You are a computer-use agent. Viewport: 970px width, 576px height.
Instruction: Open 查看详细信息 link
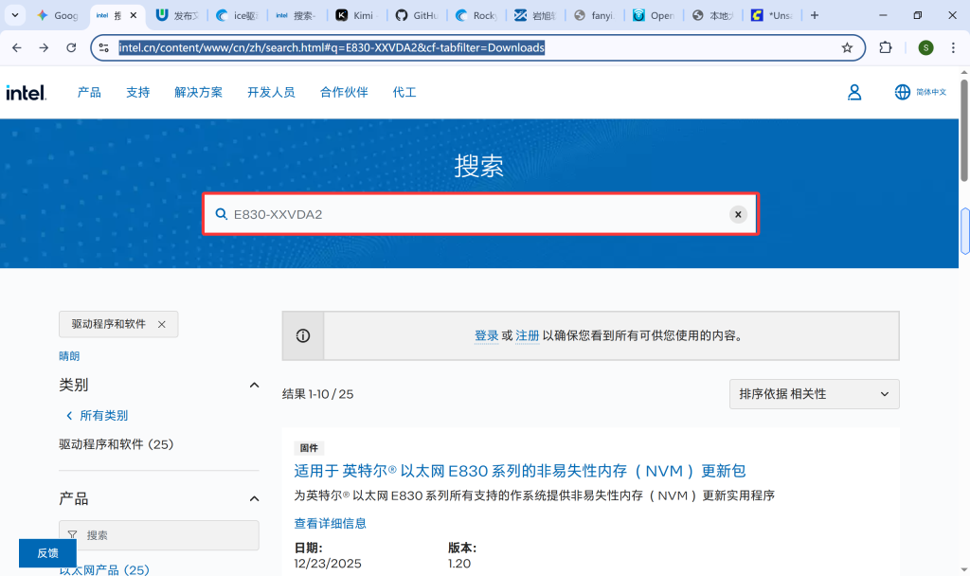point(330,523)
